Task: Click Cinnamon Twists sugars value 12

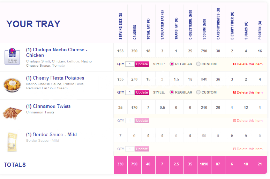Action: [246, 107]
